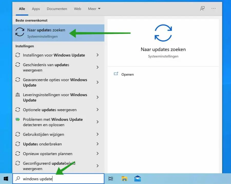Switch to the Apps tab
Viewport: 231px width, 184px height.
[36, 9]
